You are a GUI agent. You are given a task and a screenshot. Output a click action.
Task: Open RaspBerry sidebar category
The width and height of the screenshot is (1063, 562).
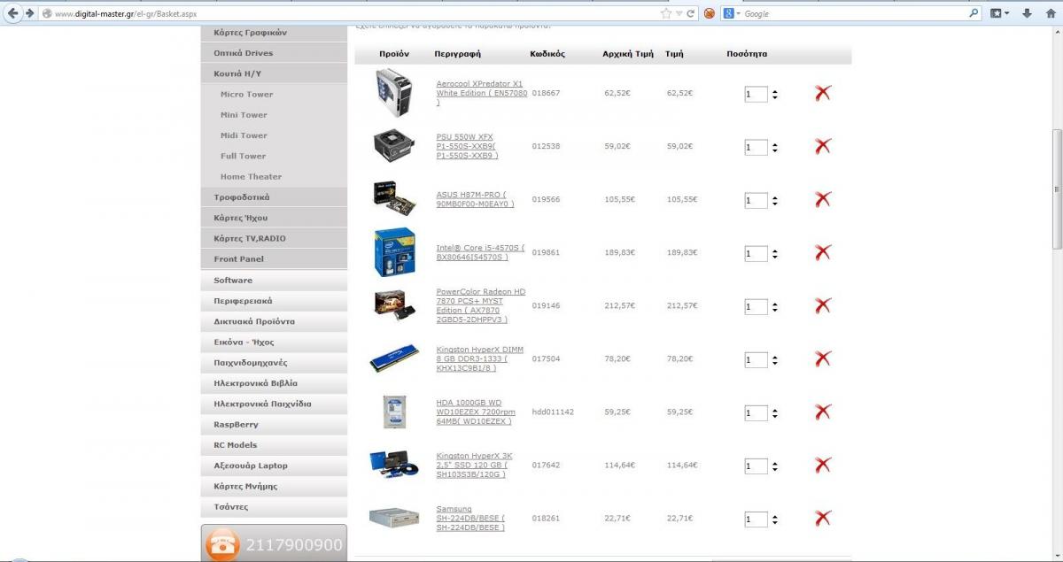(x=275, y=424)
